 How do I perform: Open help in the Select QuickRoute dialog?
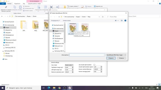tap(125, 20)
